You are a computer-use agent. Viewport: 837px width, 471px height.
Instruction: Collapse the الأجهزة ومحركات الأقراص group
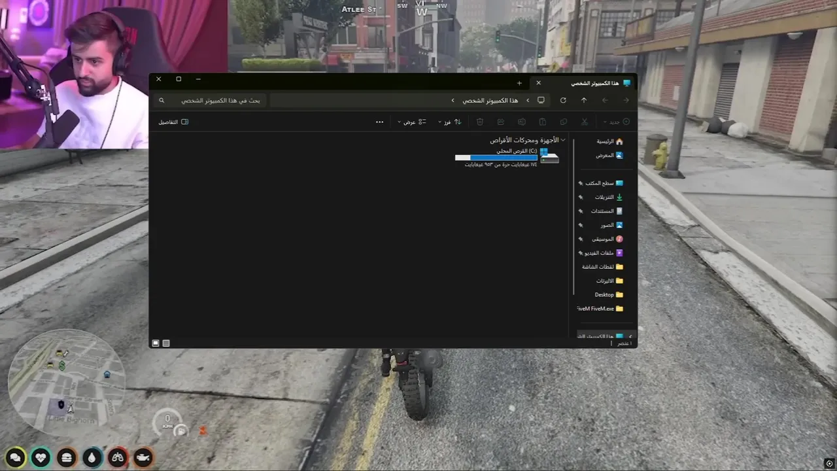coord(563,140)
